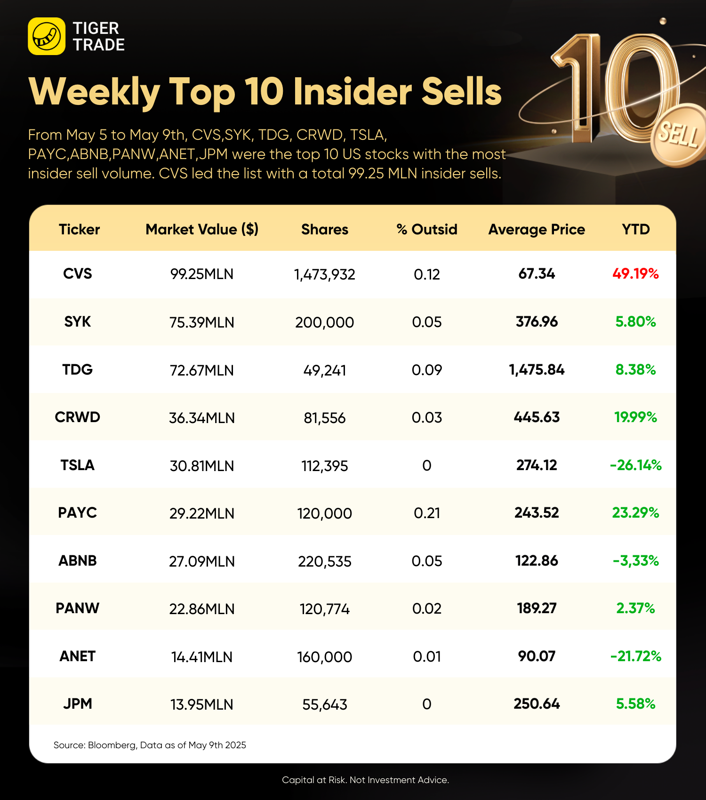Click the Shares column header
This screenshot has width=706, height=800.
(x=325, y=229)
